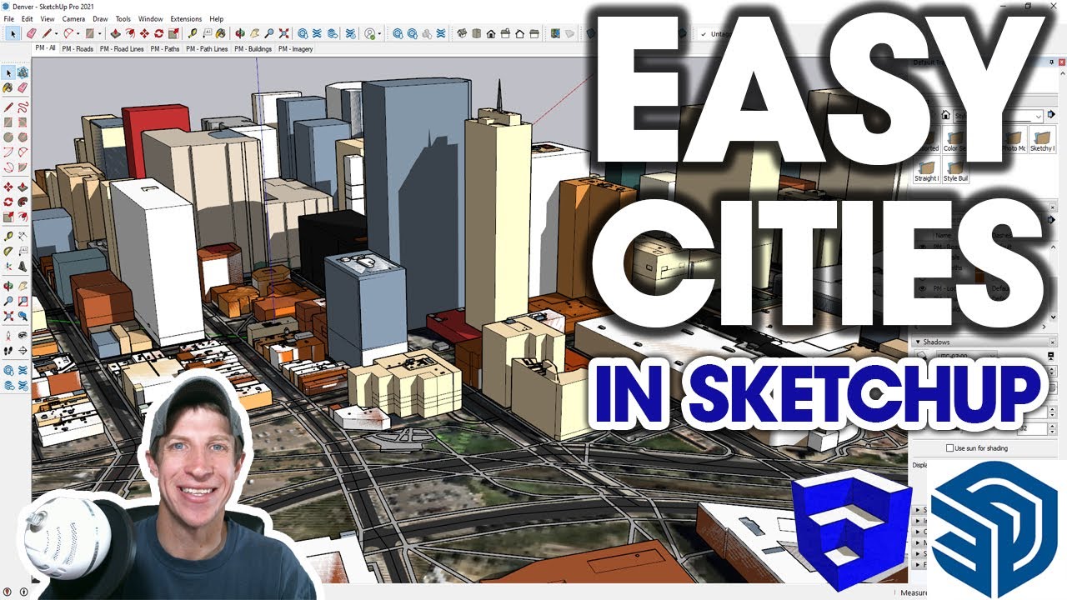Choose Scale tool in top toolbar
Screen dimensions: 1067x600
click(173, 33)
